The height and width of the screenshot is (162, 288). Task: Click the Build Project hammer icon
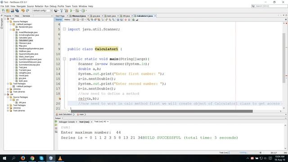pyautogui.click(x=62, y=11)
